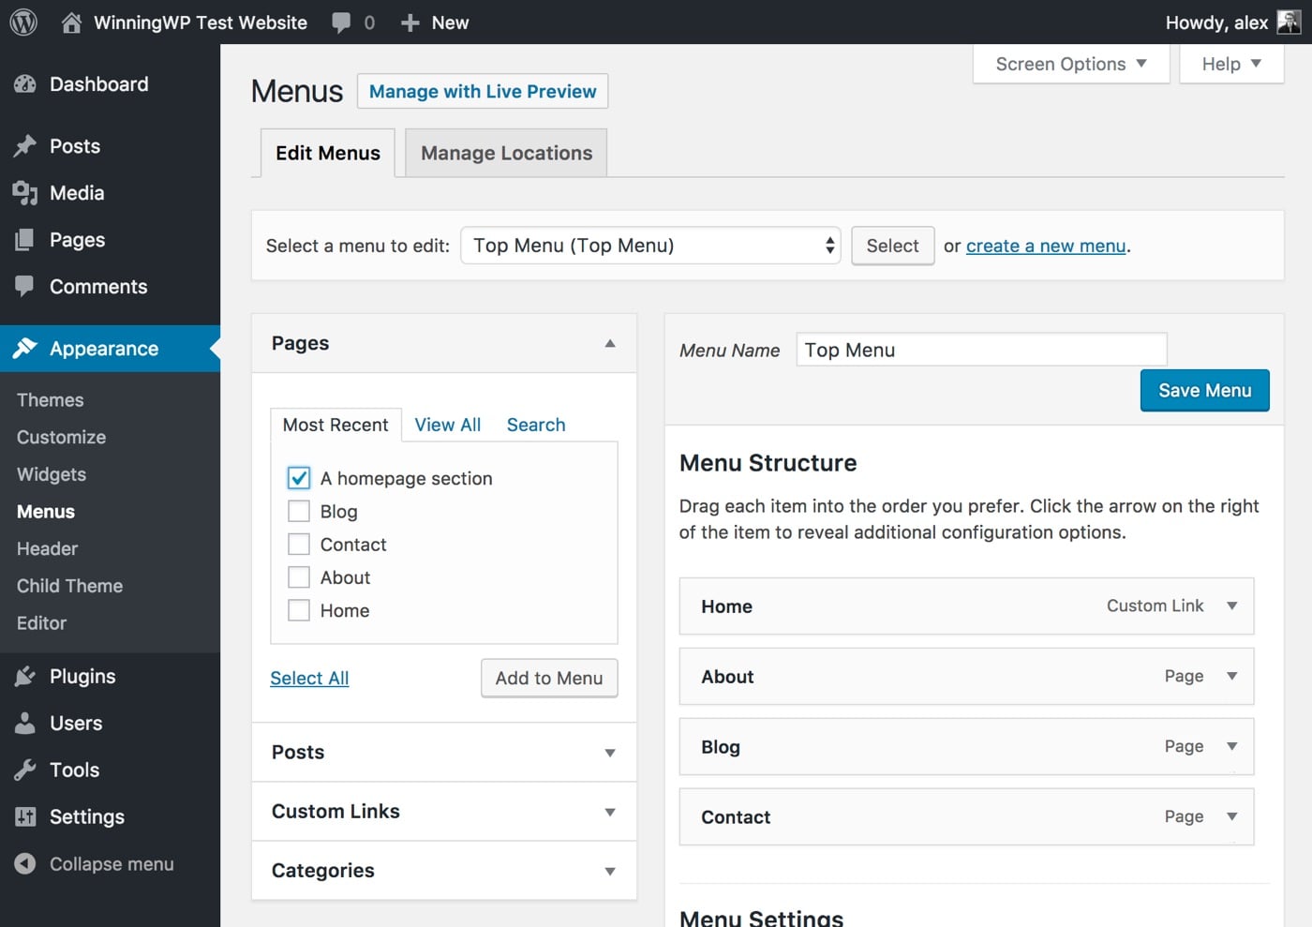This screenshot has height=927, width=1312.
Task: Open Child Theme in the Appearance submenu
Action: 70,586
